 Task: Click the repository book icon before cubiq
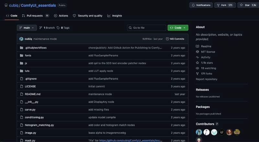[x=6, y=5]
